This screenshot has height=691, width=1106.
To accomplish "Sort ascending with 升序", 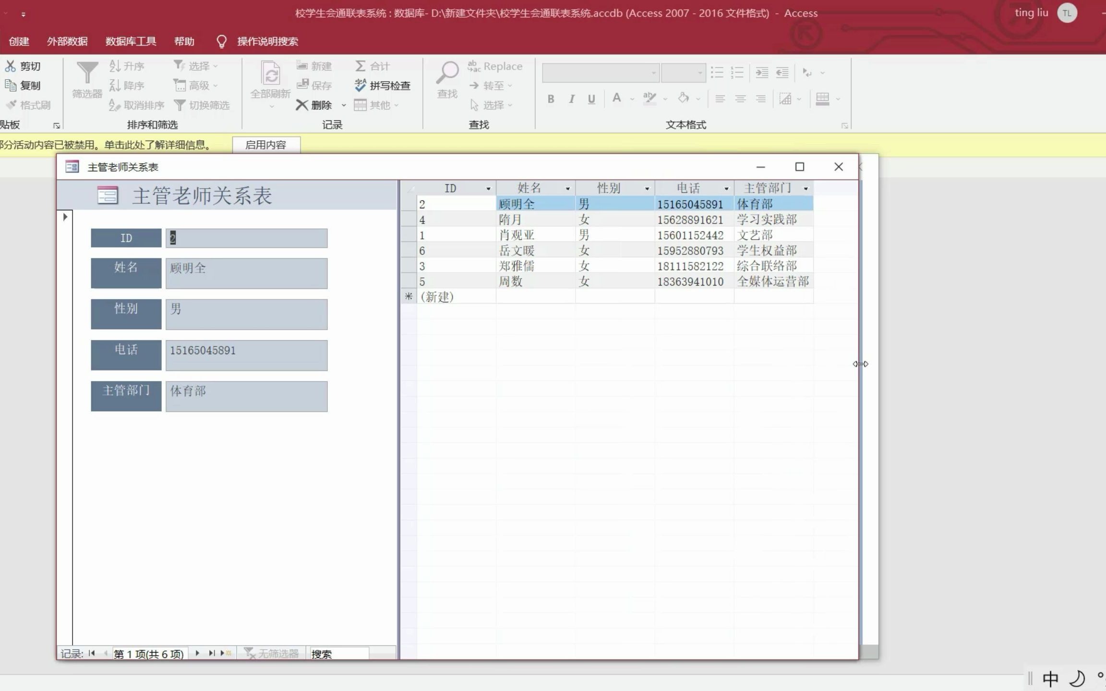I will pos(127,66).
